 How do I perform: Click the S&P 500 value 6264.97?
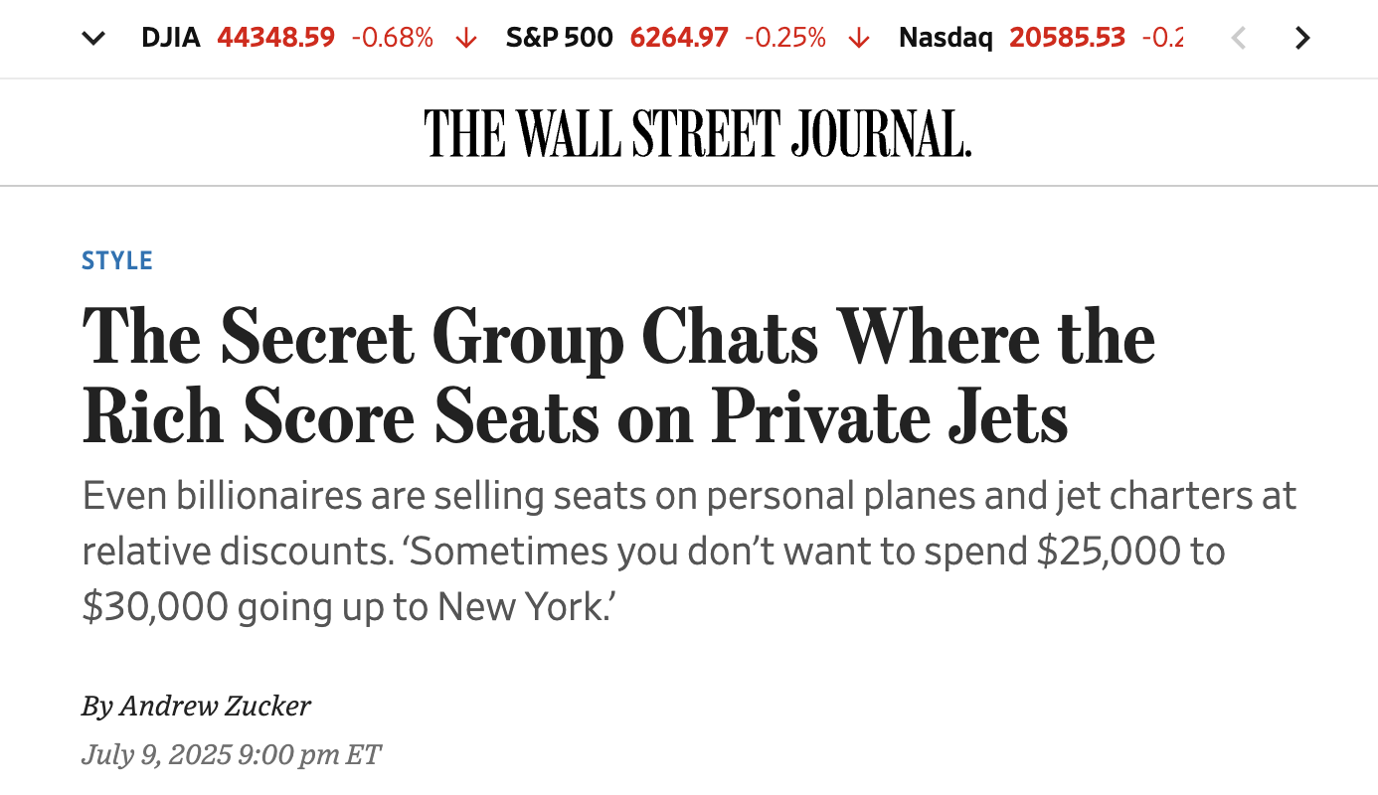coord(679,38)
